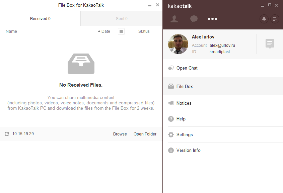Click Alex Iurlov profile photo
Image resolution: width=283 pixels, height=193 pixels.
178,44
